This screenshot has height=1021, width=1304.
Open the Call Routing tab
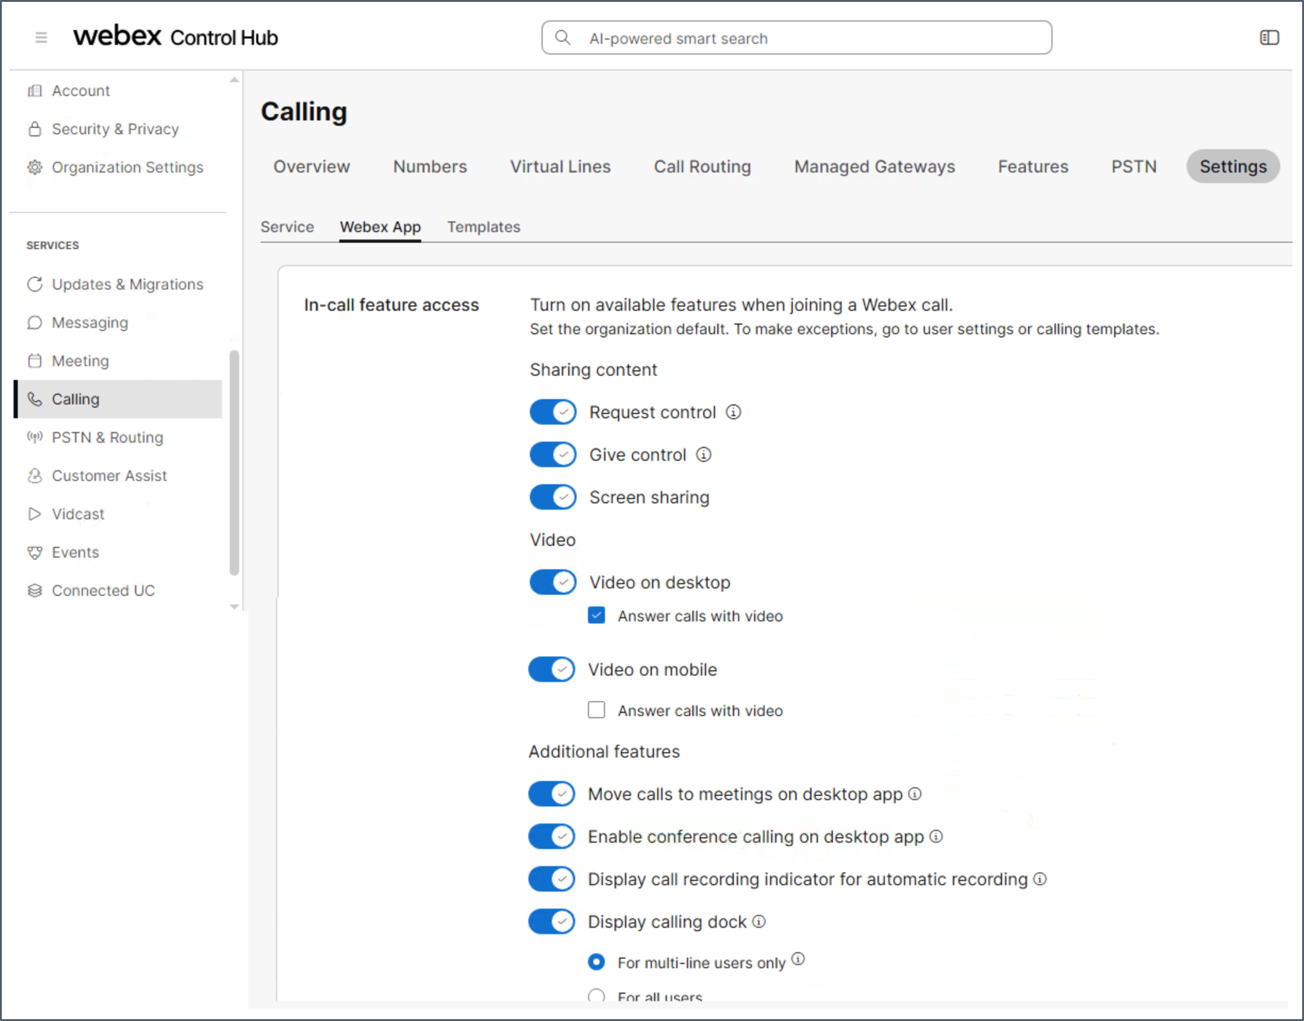tap(702, 167)
